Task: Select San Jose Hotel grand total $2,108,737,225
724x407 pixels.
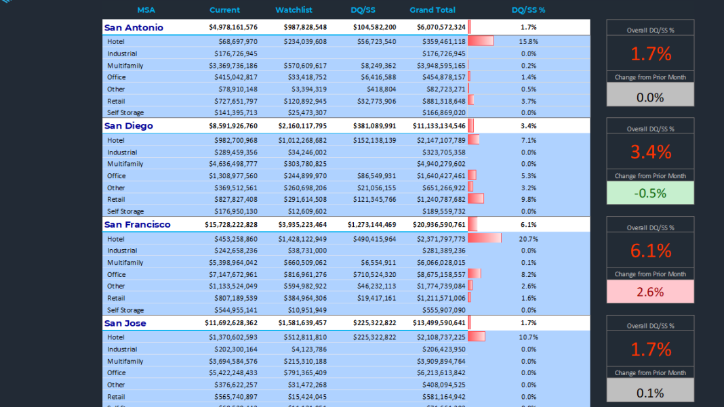Action: coord(439,337)
